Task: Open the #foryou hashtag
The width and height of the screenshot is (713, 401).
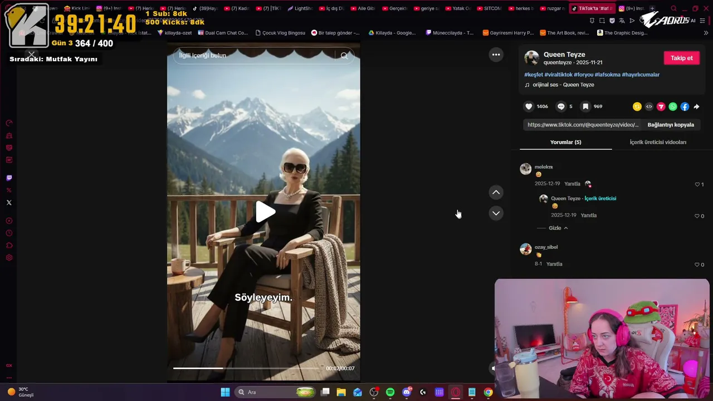Action: point(583,75)
